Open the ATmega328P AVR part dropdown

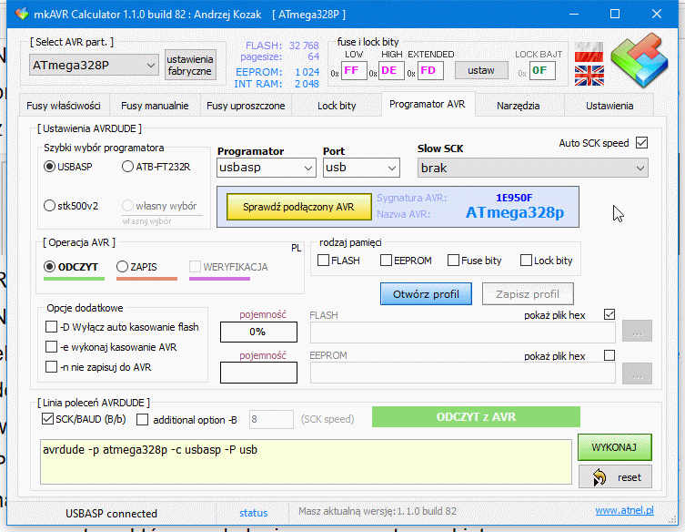click(95, 65)
